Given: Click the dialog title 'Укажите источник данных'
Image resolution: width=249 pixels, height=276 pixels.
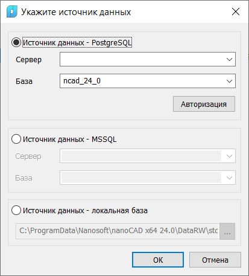Looking at the screenshot, I should click(x=76, y=12).
